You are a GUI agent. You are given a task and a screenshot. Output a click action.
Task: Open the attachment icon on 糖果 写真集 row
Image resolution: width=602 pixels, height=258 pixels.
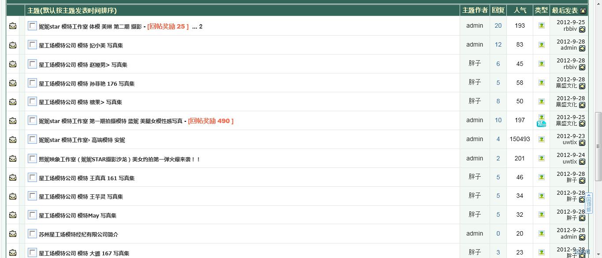point(541,101)
